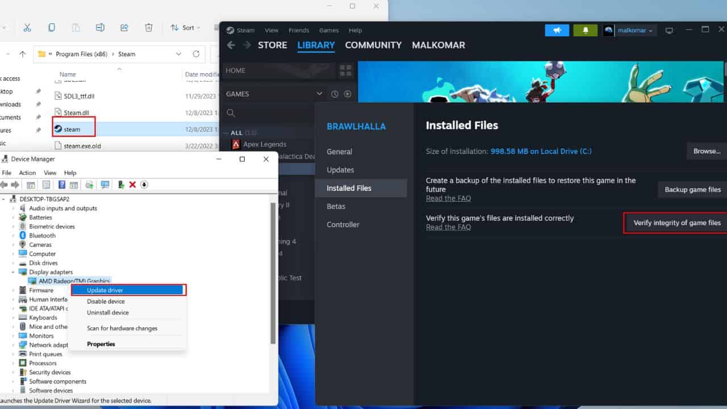Screen dimensions: 727x409
Task: Expand the Audio inputs and outputs node
Action: (x=14, y=208)
